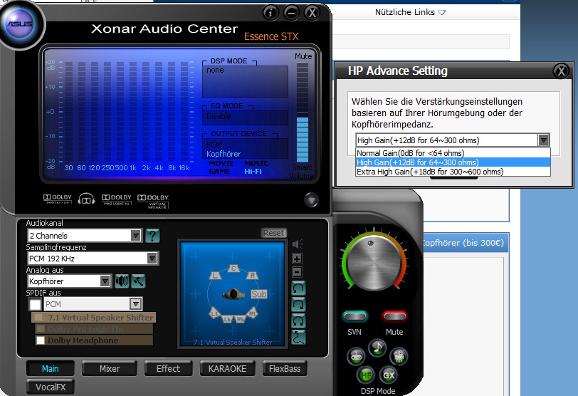Click the Dolby Digital Live logo

tap(57, 199)
